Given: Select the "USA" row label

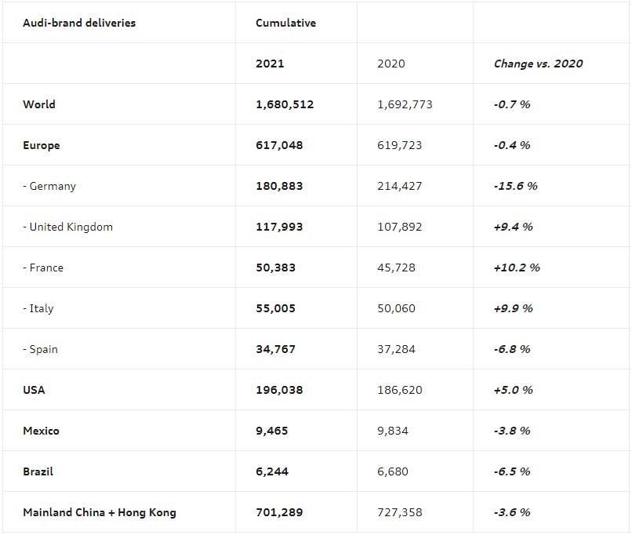Looking at the screenshot, I should click(34, 390).
